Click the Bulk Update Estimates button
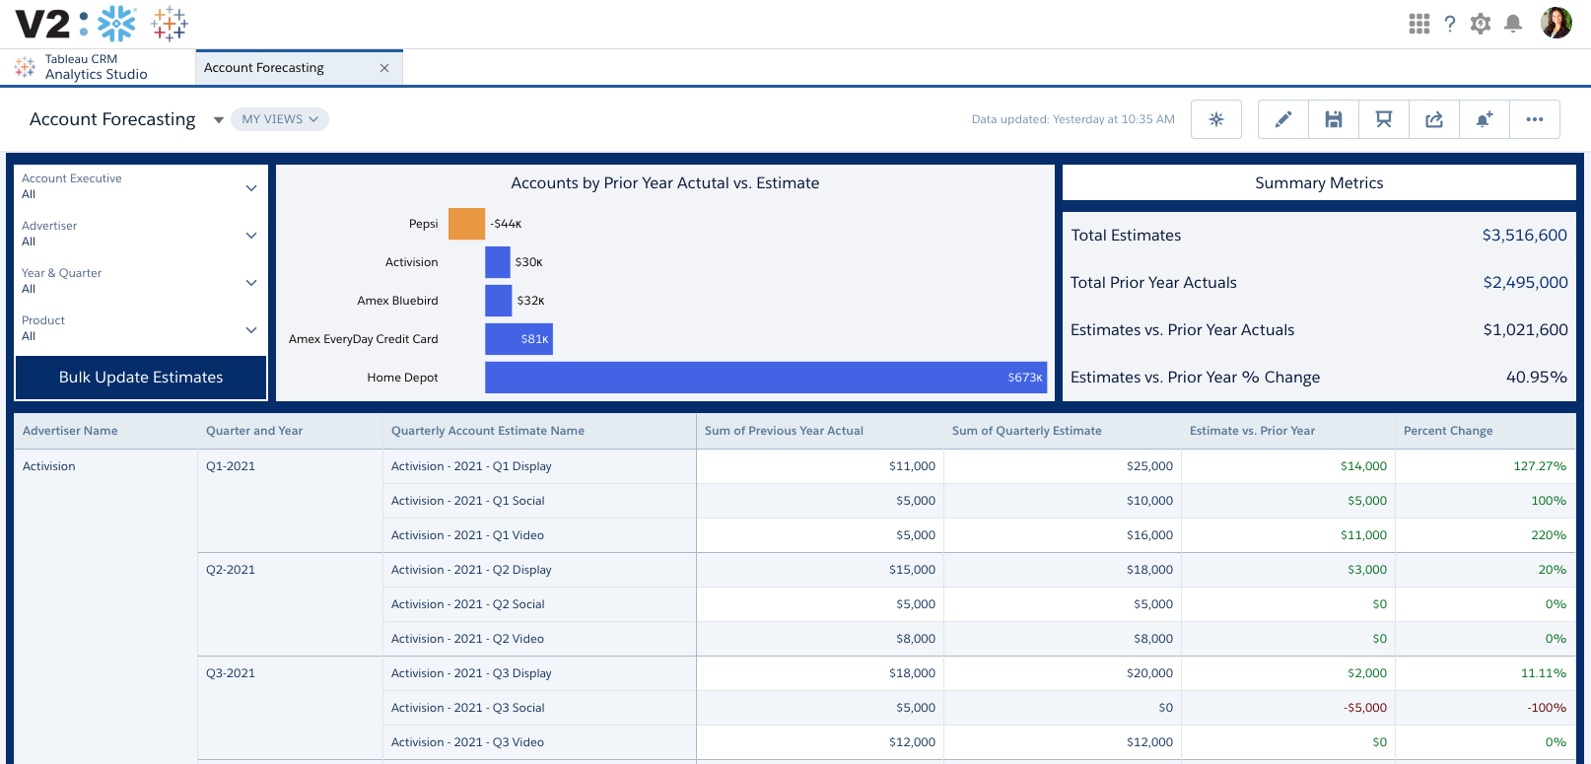 point(141,378)
